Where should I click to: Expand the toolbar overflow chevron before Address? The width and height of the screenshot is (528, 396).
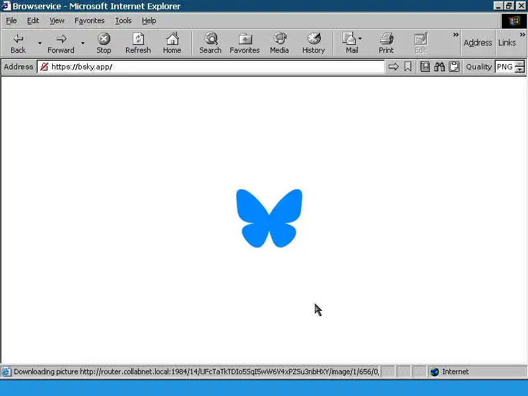point(455,35)
